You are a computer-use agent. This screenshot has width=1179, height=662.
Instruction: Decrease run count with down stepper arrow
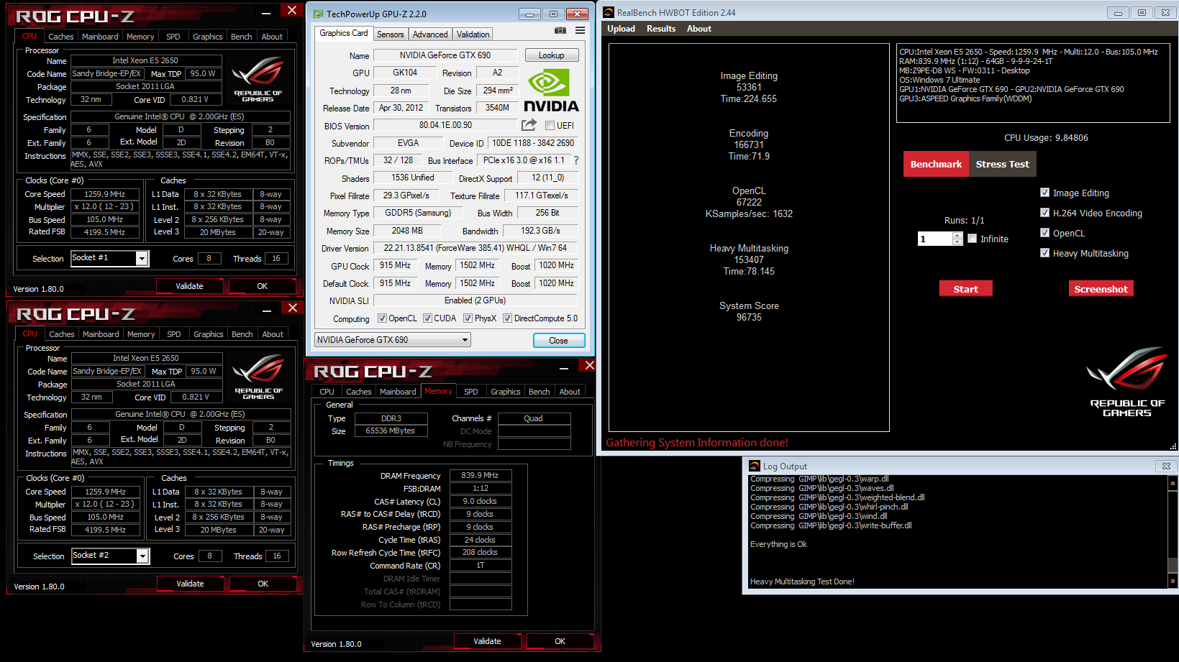click(x=957, y=242)
